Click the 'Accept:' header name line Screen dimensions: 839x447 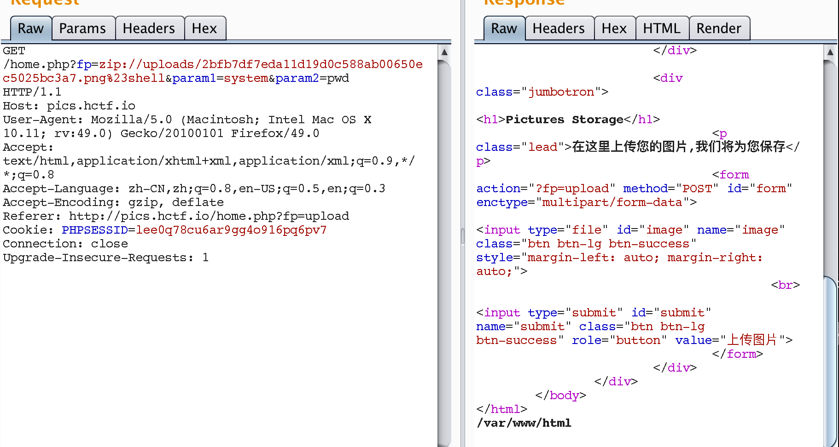coord(29,147)
